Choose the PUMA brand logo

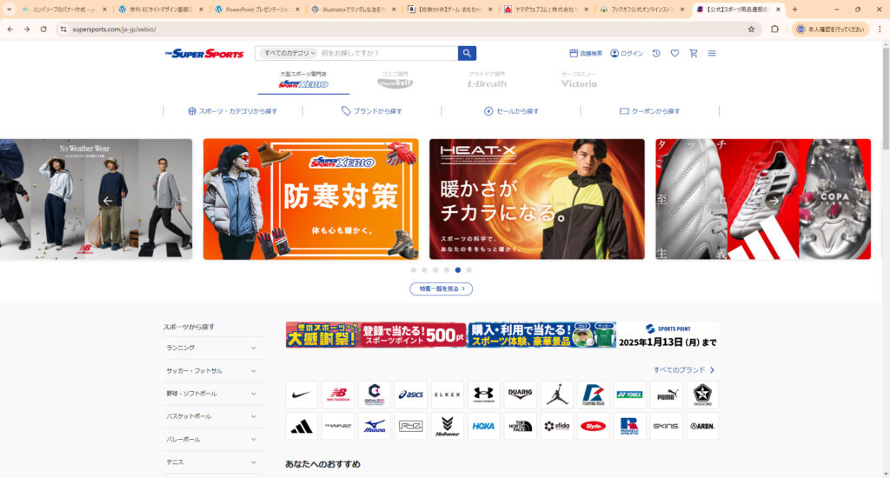665,395
